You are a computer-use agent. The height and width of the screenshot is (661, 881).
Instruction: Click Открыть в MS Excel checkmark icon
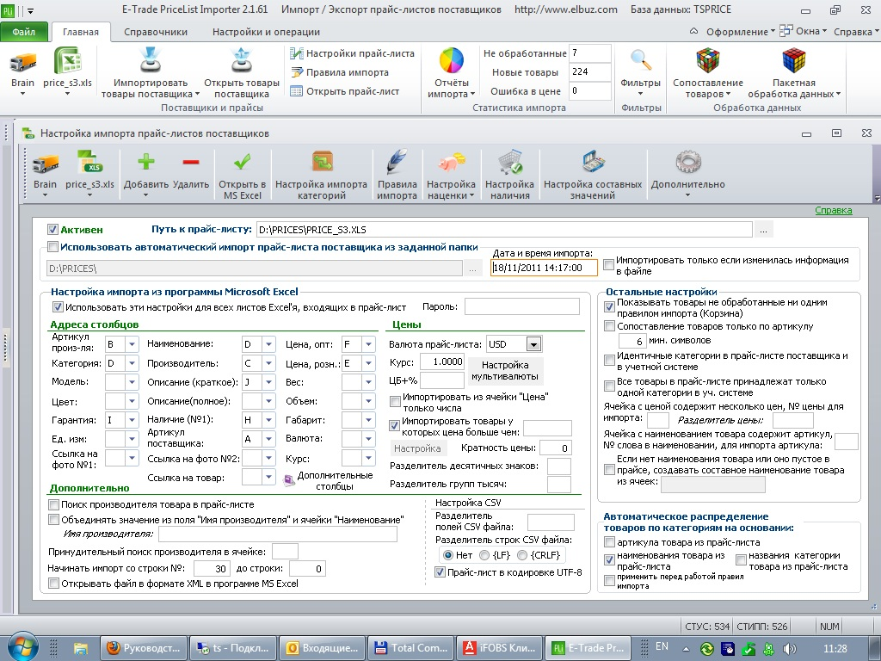[x=242, y=163]
